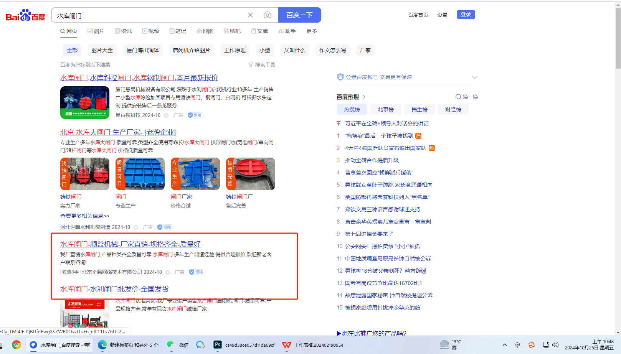Expand the 登录百度帐号 交易更有保障 panel
The width and height of the screenshot is (621, 354).
[475, 77]
